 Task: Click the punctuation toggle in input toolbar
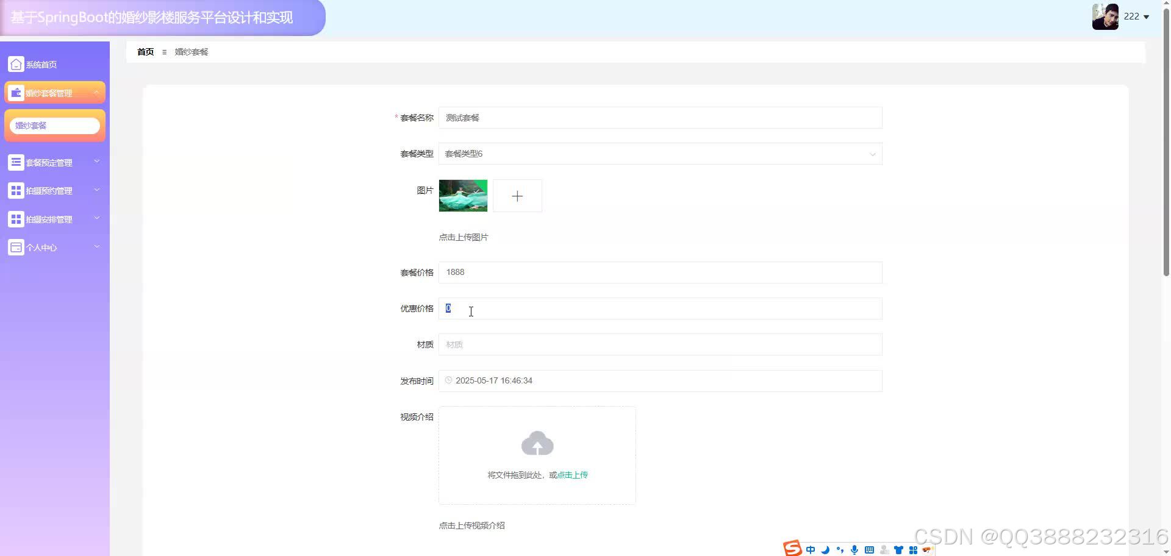point(839,549)
